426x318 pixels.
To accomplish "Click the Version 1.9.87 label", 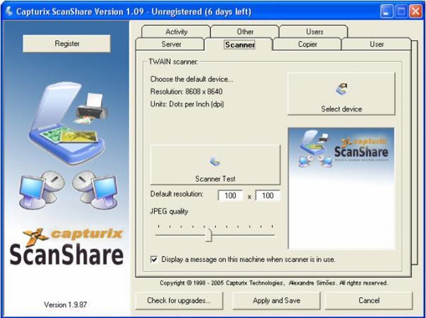I will click(x=66, y=304).
